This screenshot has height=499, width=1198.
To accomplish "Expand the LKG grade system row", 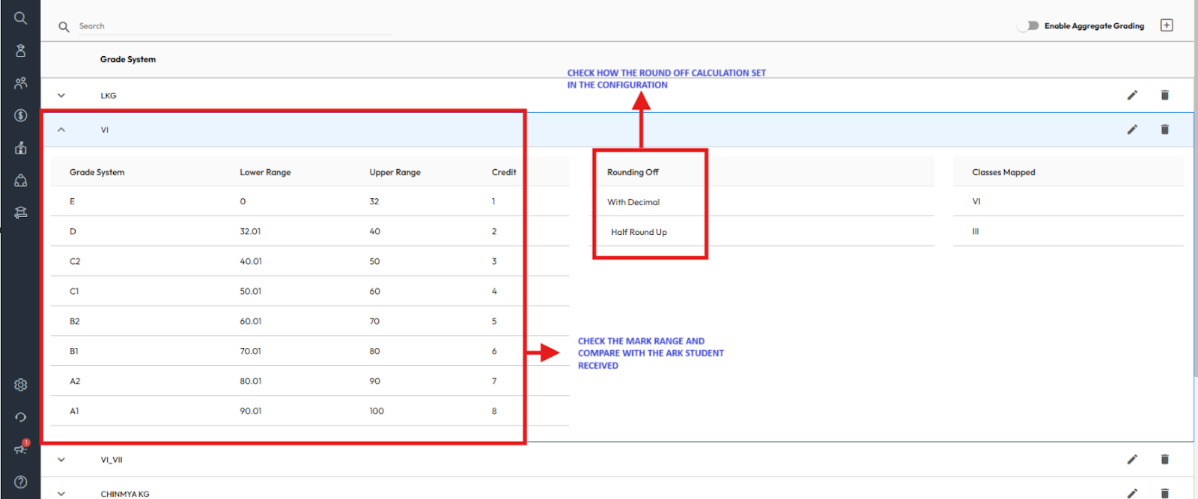I will click(x=61, y=95).
